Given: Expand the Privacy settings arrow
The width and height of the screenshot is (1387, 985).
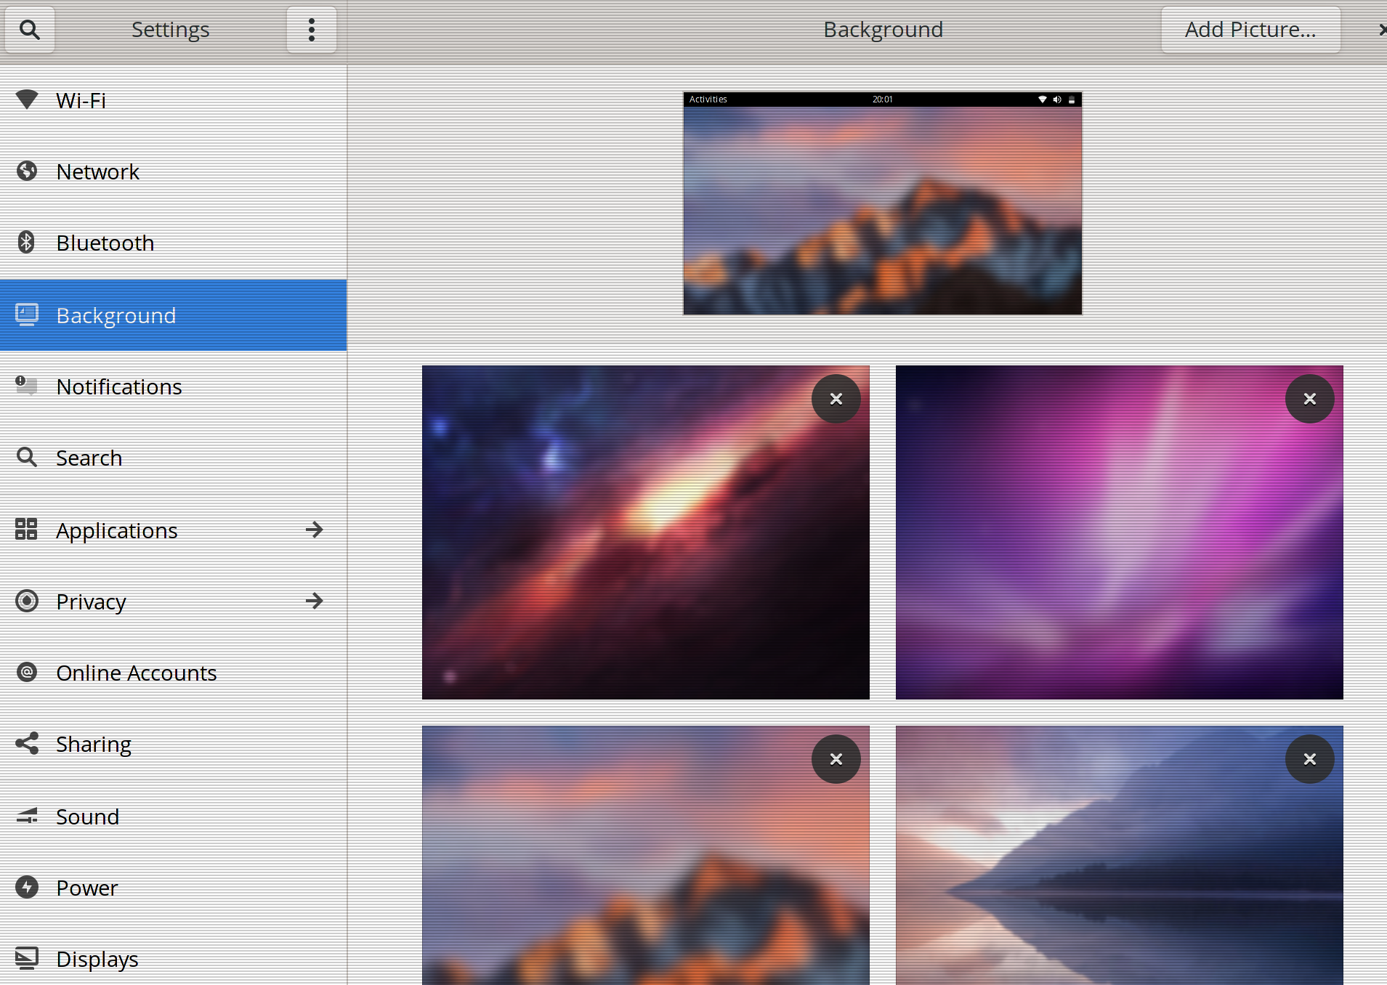Looking at the screenshot, I should 315,601.
